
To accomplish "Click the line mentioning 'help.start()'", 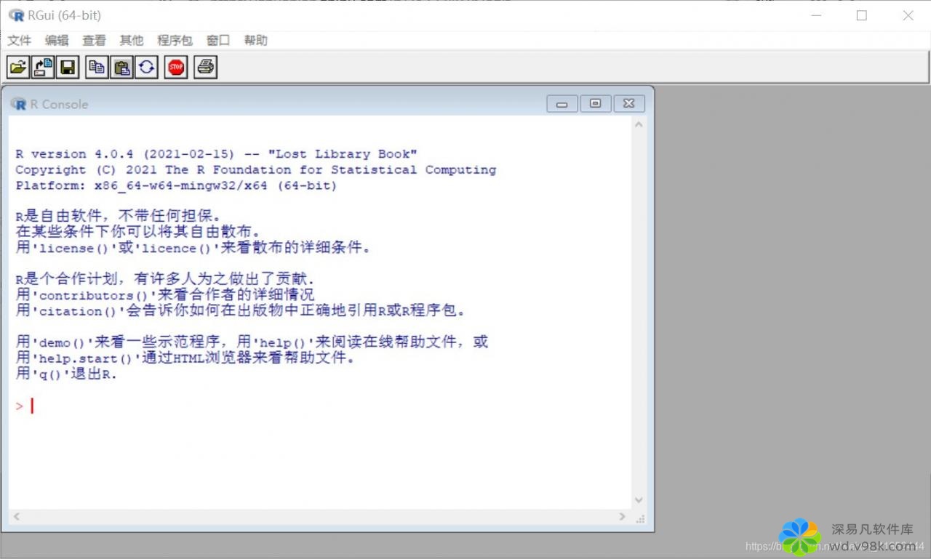I will (x=185, y=358).
